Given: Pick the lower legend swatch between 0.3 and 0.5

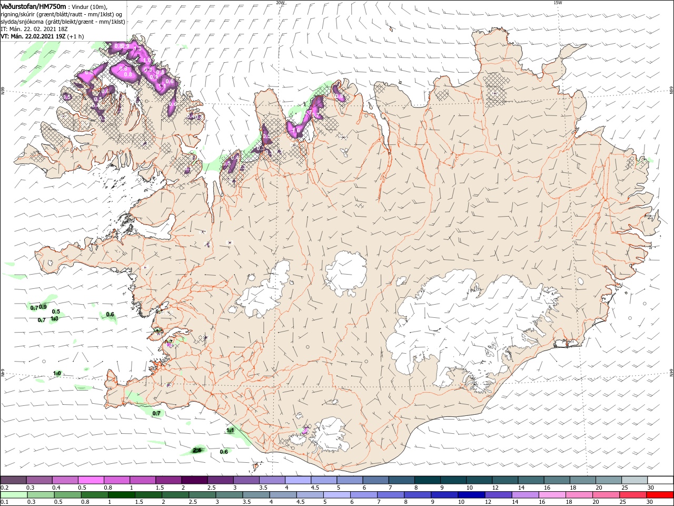Looking at the screenshot, I should click(x=41, y=495).
